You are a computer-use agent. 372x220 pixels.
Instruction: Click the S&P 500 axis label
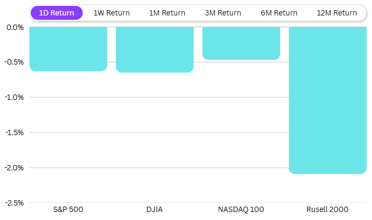(x=68, y=209)
